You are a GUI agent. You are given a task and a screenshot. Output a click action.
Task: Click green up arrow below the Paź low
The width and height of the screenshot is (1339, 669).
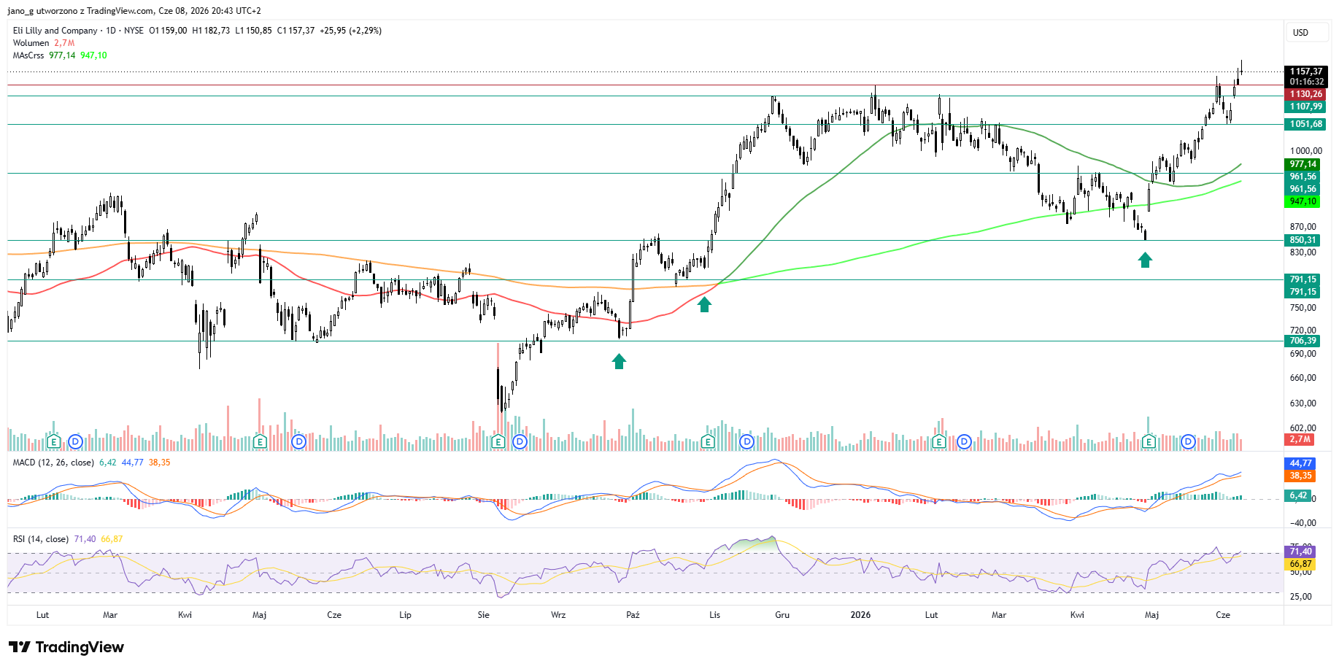tap(619, 361)
